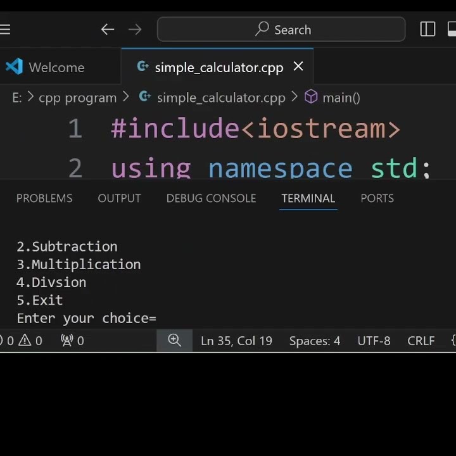Select the PORTS panel tab

[x=377, y=198]
